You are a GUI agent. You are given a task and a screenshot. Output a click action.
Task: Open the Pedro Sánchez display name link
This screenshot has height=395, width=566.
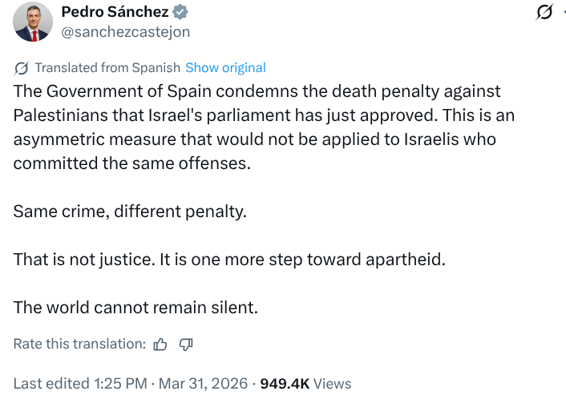click(115, 13)
